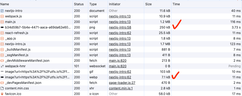242x96 pixels.
Task: Click the document icon beside nextjs-intro
Action: tap(2, 11)
